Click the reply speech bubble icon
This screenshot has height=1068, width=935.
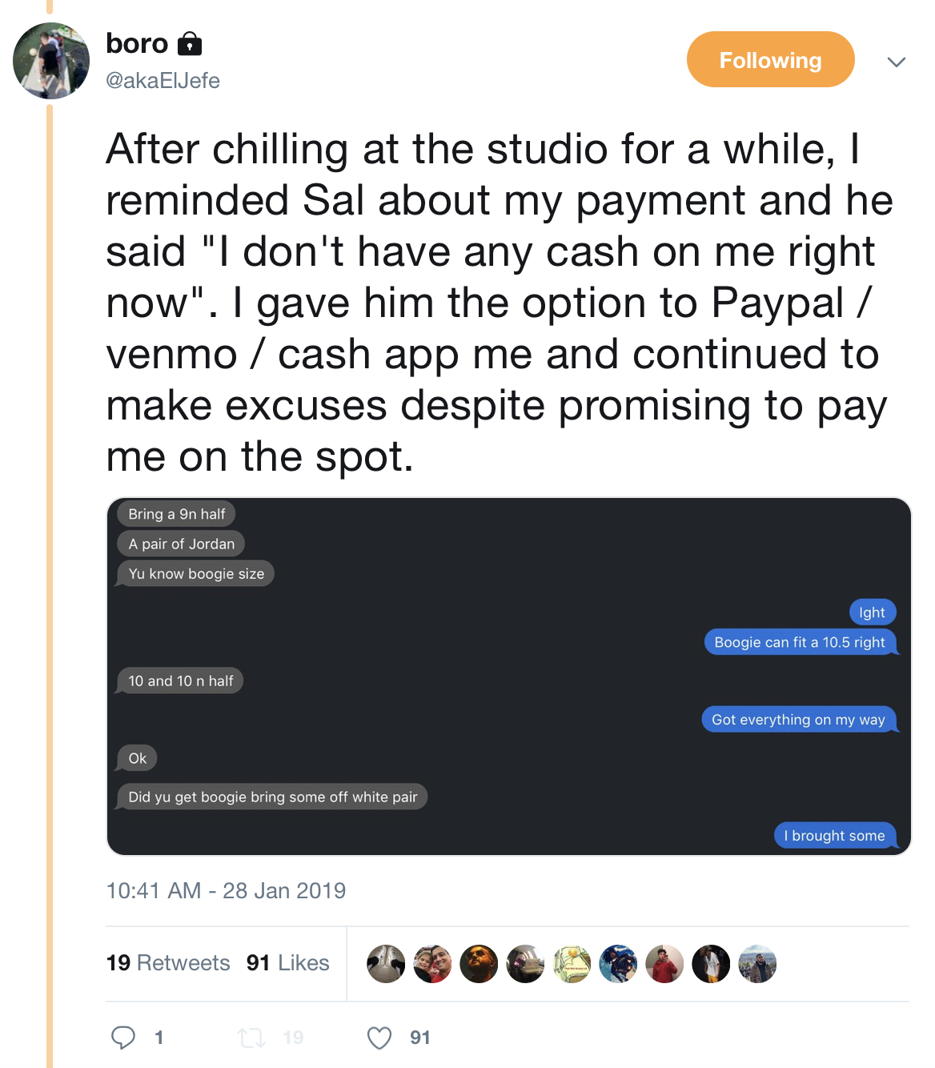pyautogui.click(x=123, y=1038)
